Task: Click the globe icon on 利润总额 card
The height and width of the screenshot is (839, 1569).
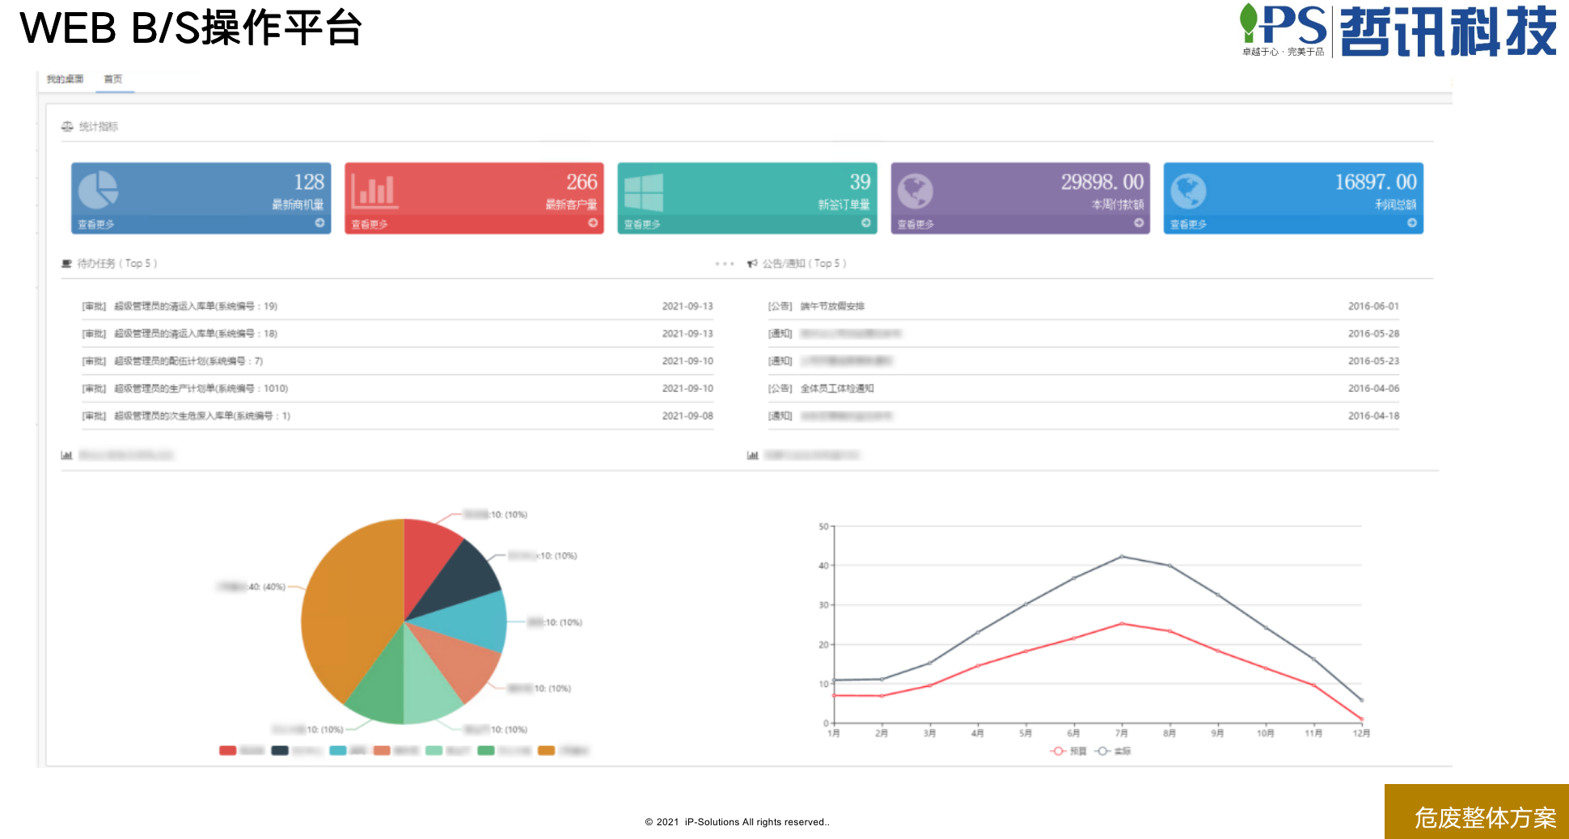Action: point(1188,191)
